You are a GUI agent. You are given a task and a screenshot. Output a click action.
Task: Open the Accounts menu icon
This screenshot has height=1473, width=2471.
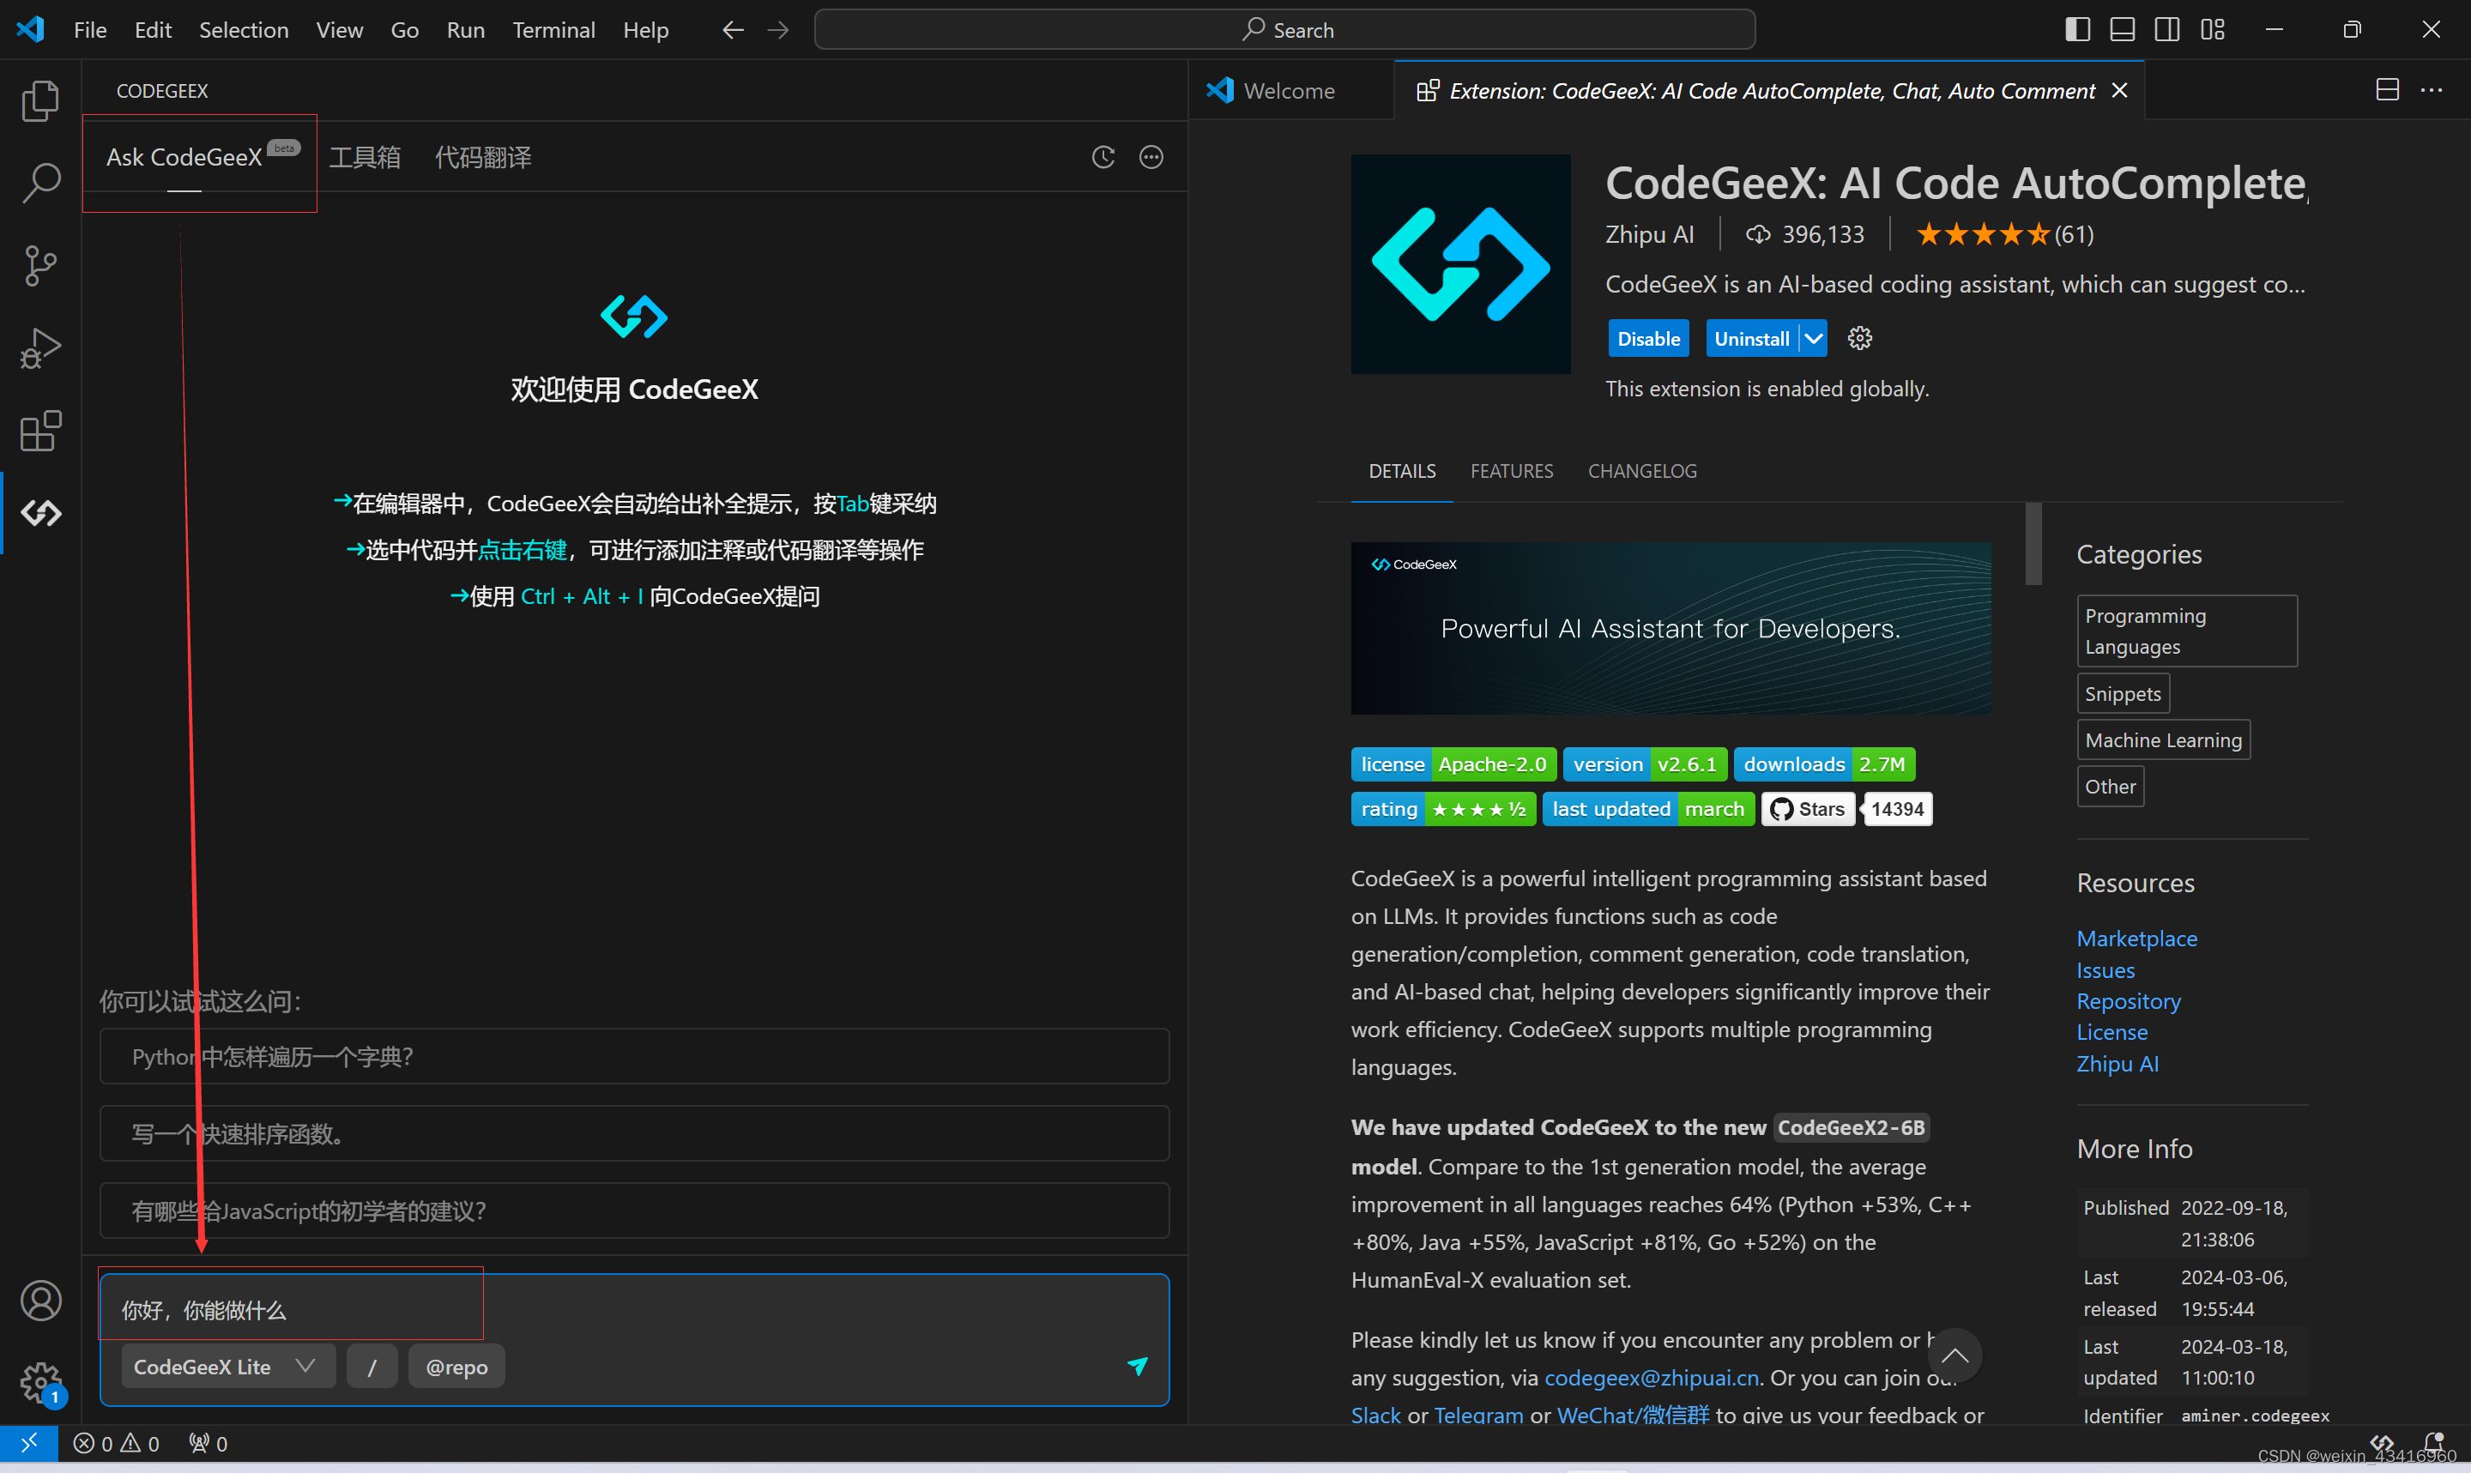40,1301
